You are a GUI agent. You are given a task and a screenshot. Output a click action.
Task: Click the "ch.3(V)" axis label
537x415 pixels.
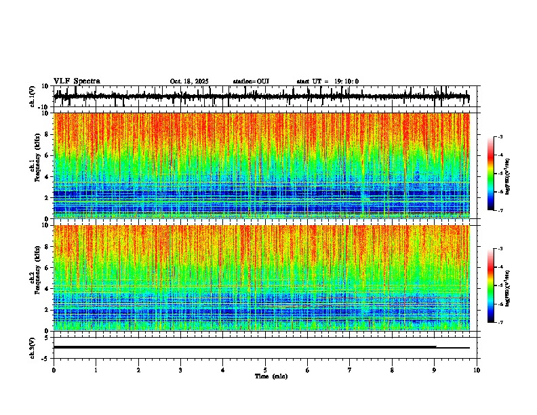(x=33, y=348)
